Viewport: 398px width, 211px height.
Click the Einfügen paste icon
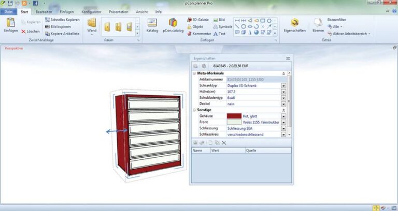point(10,24)
